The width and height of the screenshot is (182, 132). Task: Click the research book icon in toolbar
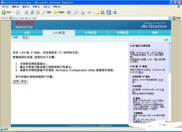click(103, 12)
